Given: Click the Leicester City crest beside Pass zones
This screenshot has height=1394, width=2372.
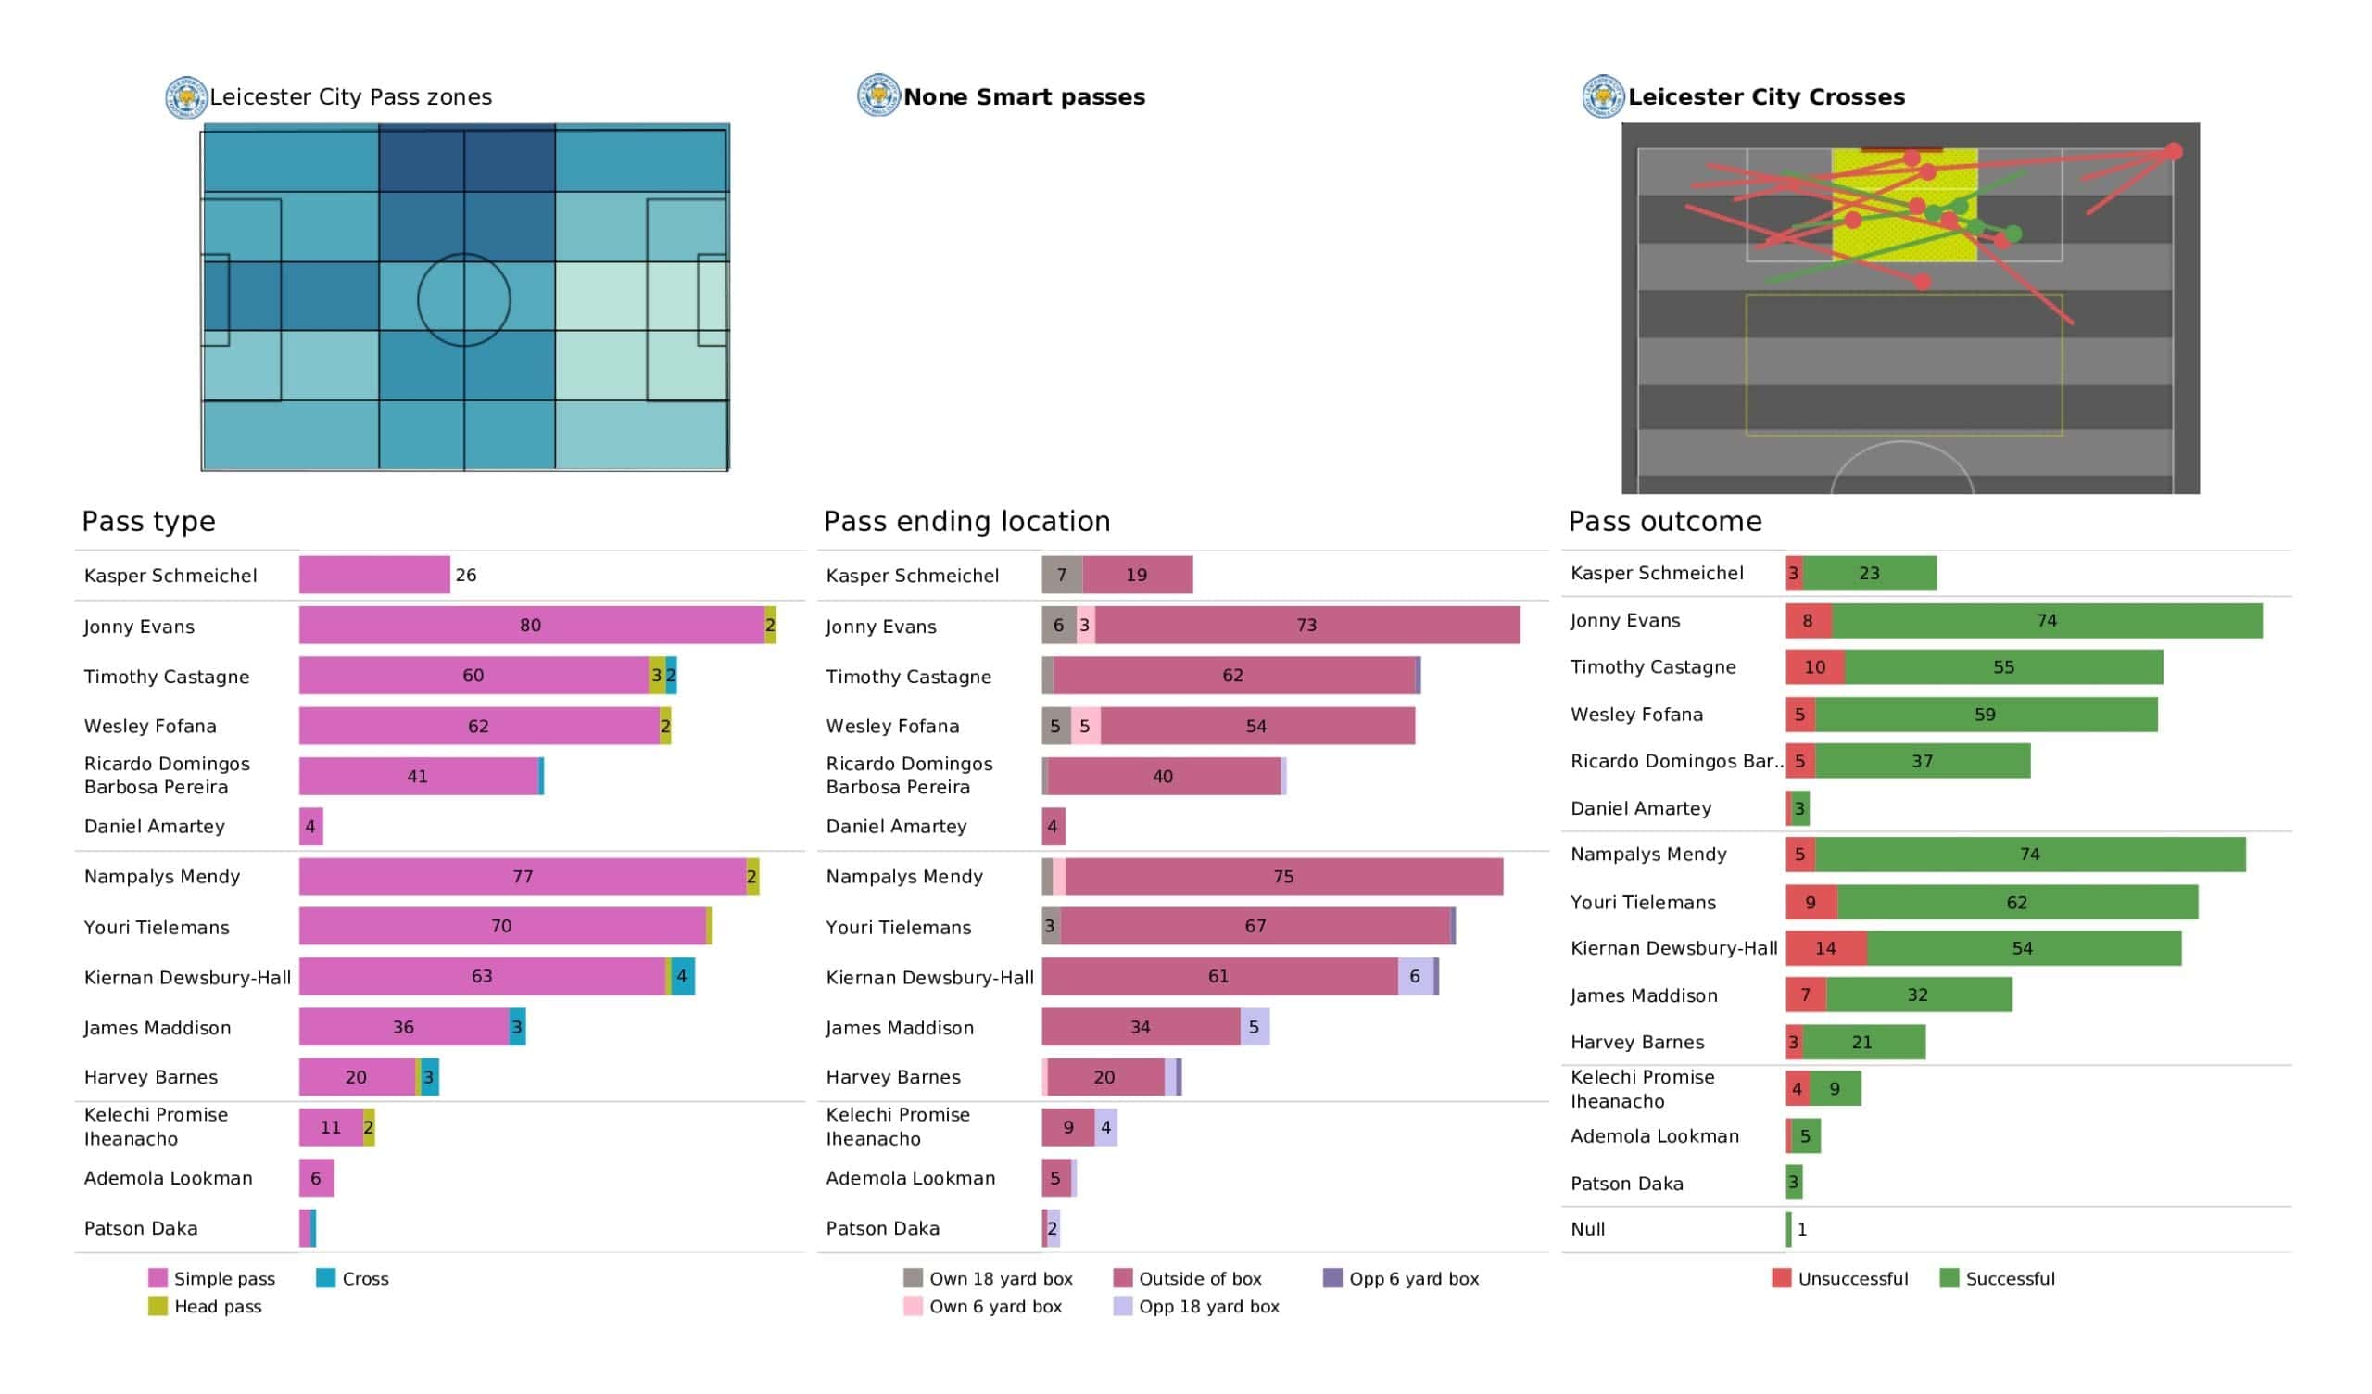Looking at the screenshot, I should pyautogui.click(x=186, y=97).
